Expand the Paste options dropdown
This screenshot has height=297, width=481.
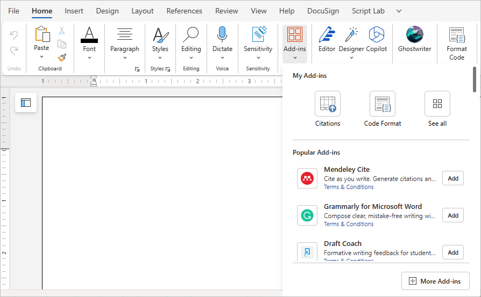(x=41, y=57)
